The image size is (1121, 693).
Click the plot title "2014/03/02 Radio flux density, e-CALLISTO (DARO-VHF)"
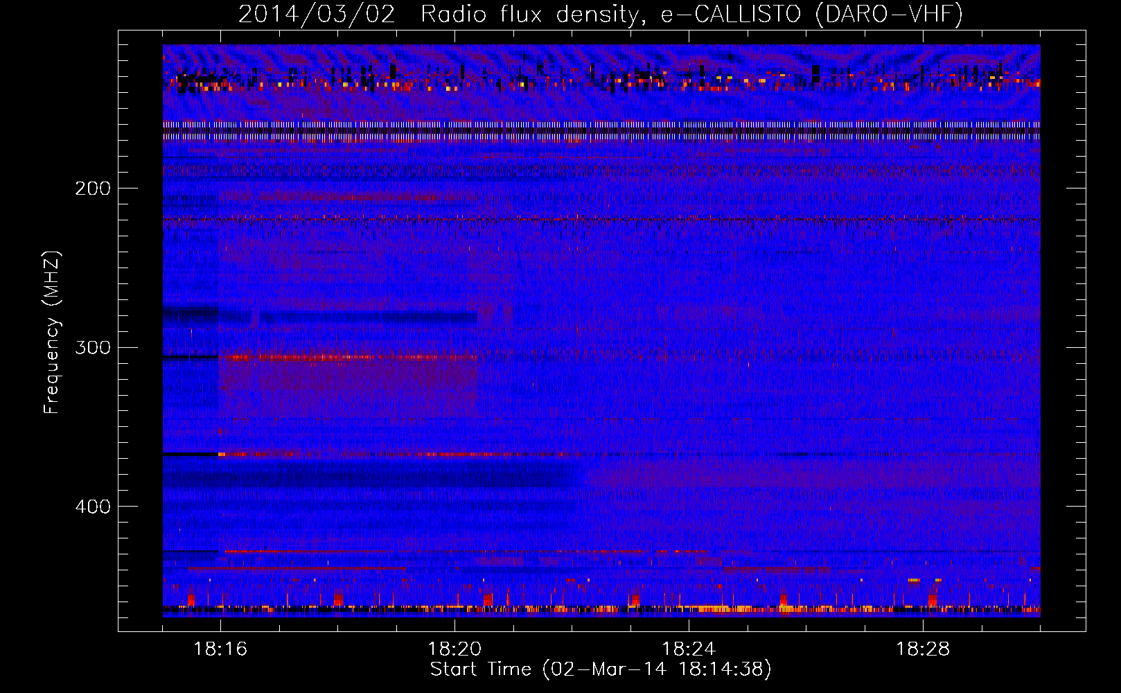click(x=601, y=14)
